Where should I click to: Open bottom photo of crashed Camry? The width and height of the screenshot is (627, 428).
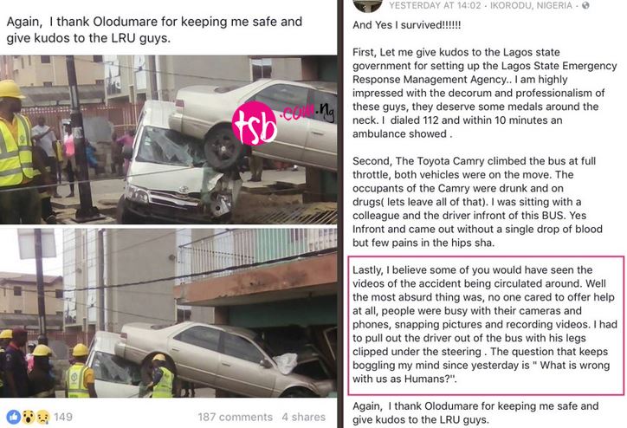coord(168,313)
